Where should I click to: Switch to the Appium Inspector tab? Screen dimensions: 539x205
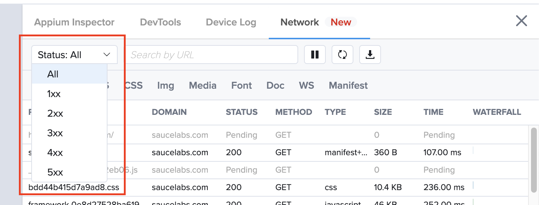click(74, 23)
